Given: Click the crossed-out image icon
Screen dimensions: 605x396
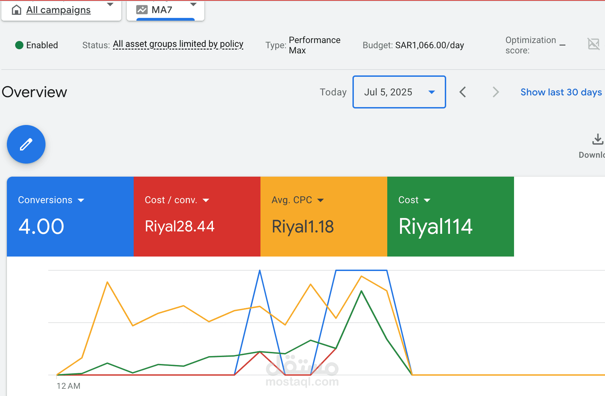Looking at the screenshot, I should (x=593, y=44).
